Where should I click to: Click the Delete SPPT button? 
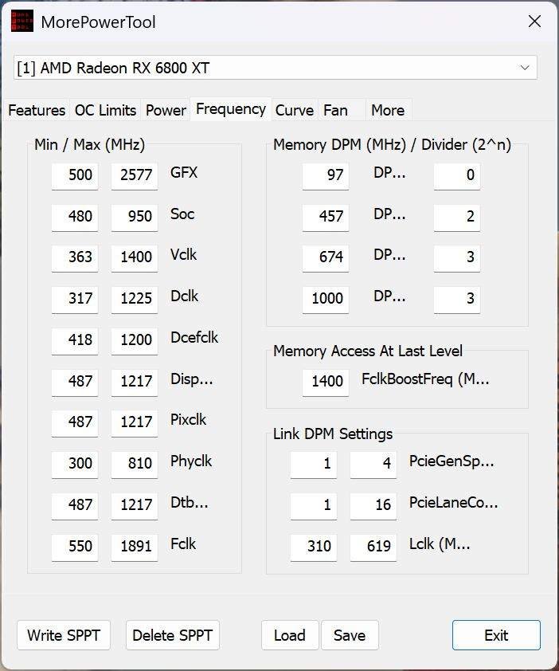coord(172,635)
